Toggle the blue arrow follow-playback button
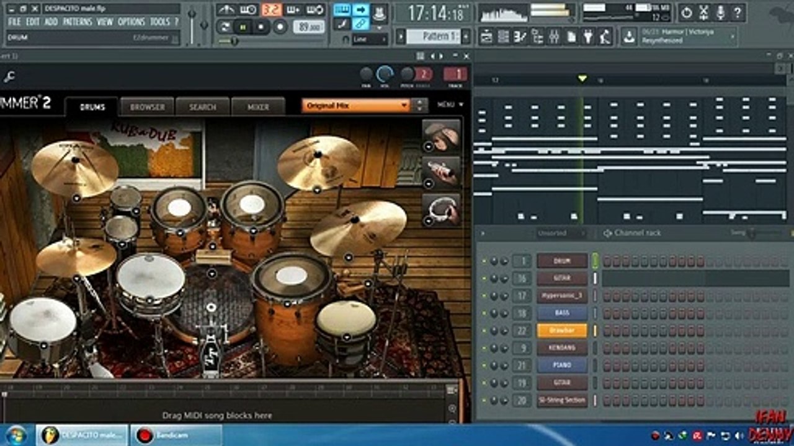Viewport: 794px width, 446px height. 360,10
